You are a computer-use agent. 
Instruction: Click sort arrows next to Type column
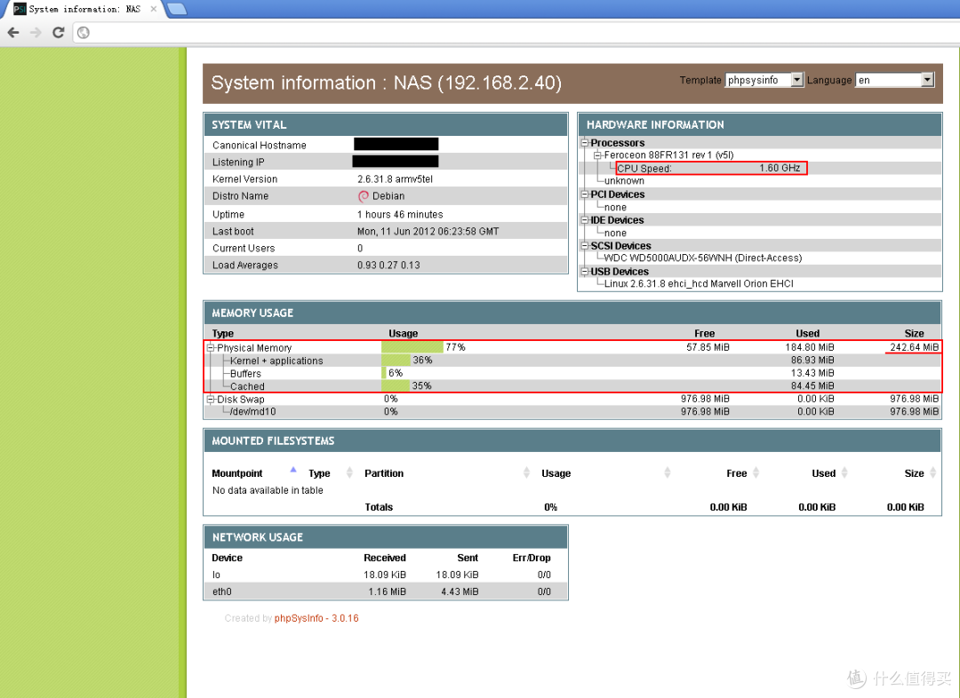[x=349, y=473]
